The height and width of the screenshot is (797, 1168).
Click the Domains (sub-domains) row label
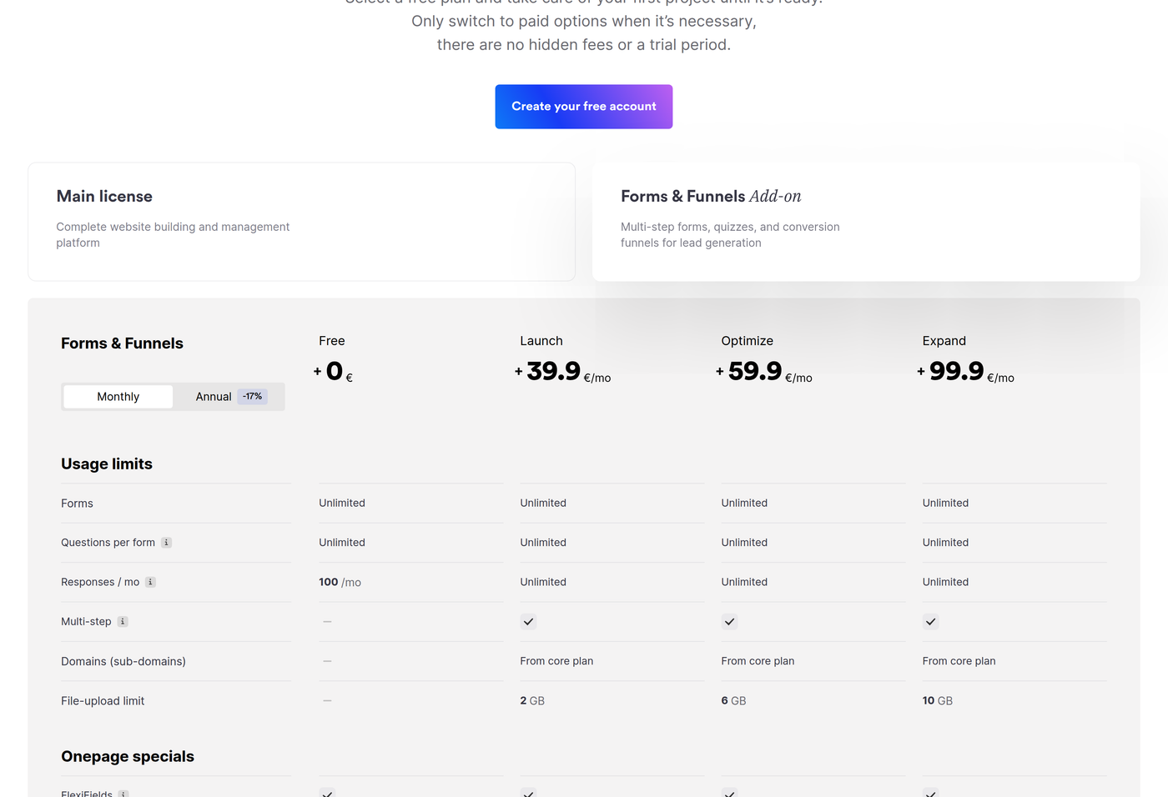click(123, 662)
